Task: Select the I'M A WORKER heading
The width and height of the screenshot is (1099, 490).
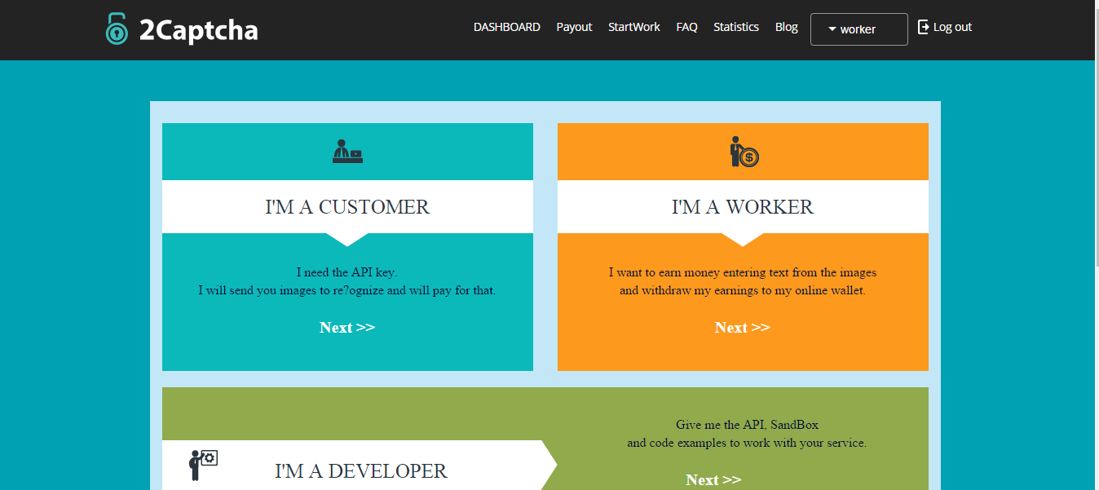Action: (742, 207)
